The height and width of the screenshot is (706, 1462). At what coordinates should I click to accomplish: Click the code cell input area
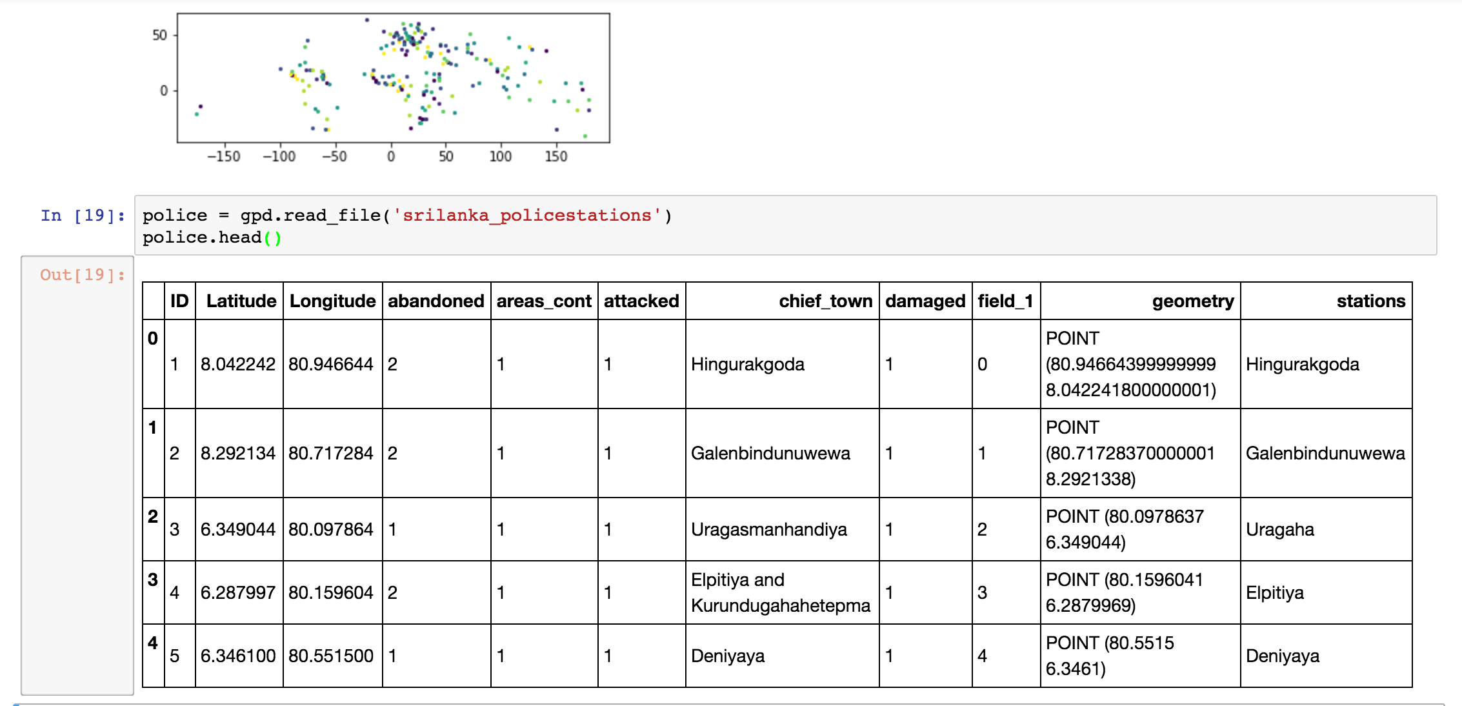(x=785, y=225)
